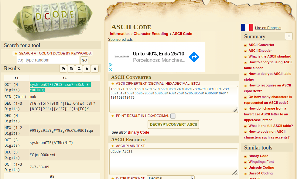Select HEX result 999)yi9Ii9g#Y9igY9cC%b9UCIiqu
Screen dimensions: 297x179
[61, 131]
